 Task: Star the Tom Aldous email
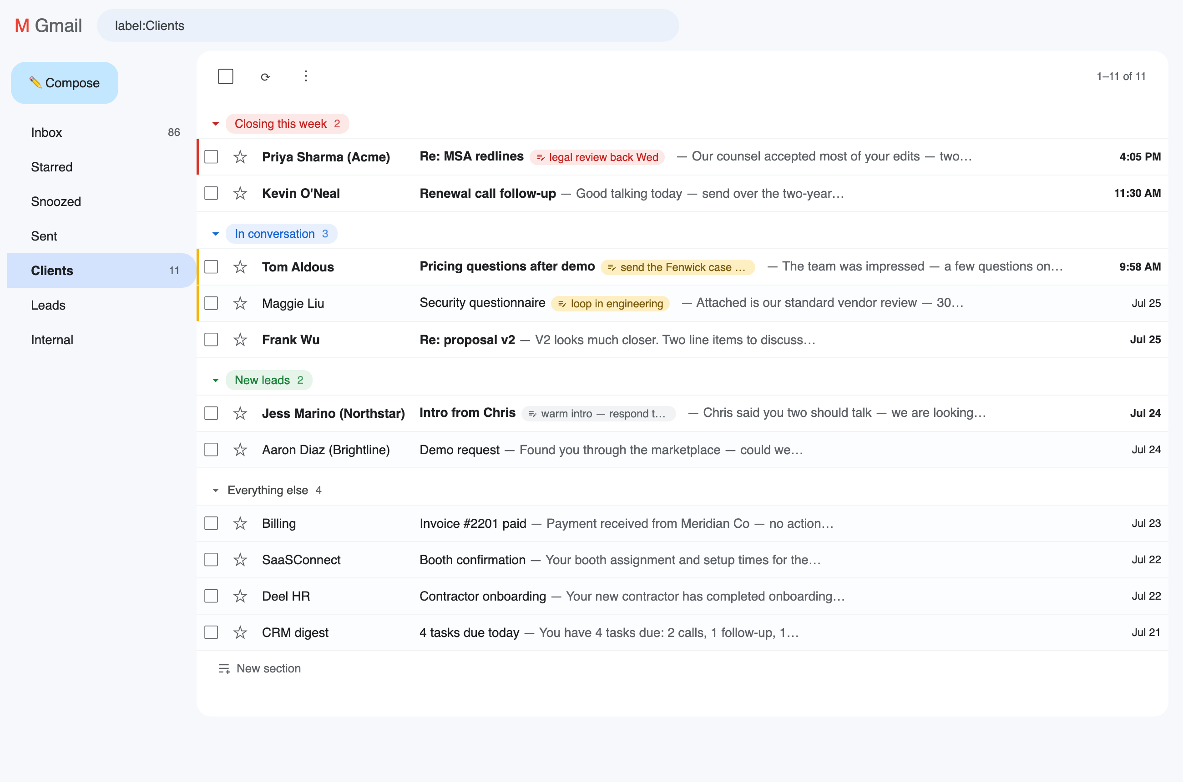[240, 267]
